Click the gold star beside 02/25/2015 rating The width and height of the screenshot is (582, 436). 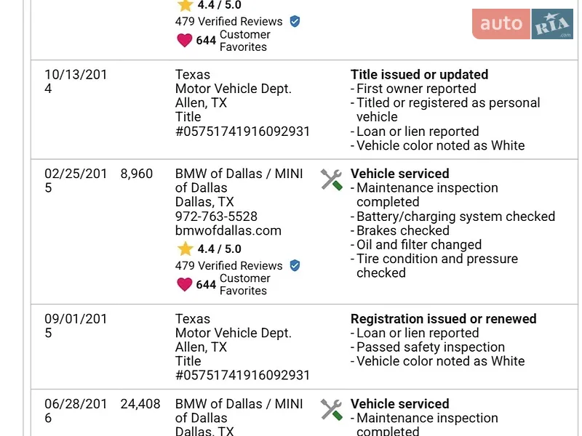[185, 249]
